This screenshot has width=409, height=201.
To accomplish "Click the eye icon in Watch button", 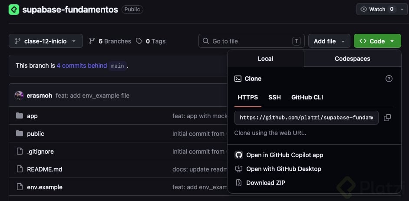I will [363, 10].
